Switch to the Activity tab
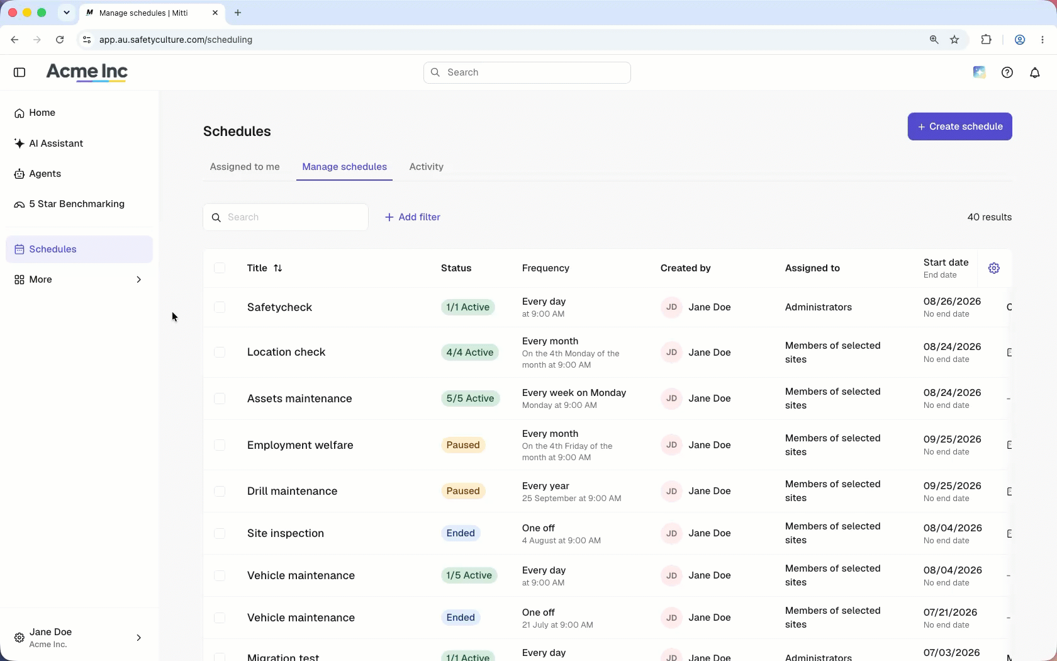The width and height of the screenshot is (1057, 661). pos(426,167)
